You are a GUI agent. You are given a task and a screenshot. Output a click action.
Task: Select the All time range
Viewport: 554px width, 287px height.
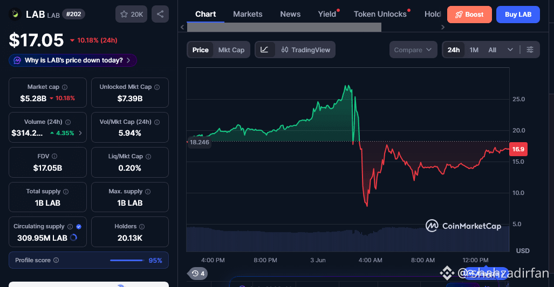pyautogui.click(x=492, y=50)
